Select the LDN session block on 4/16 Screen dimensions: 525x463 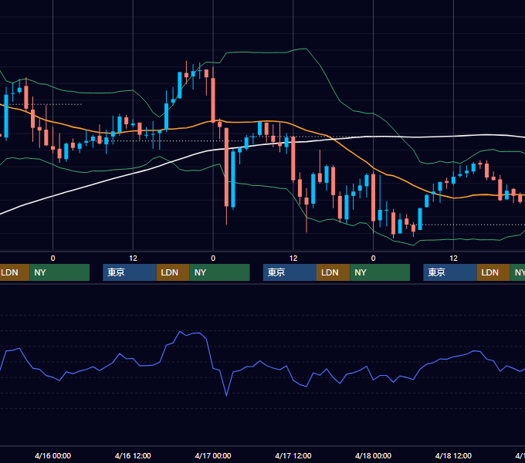pyautogui.click(x=173, y=272)
